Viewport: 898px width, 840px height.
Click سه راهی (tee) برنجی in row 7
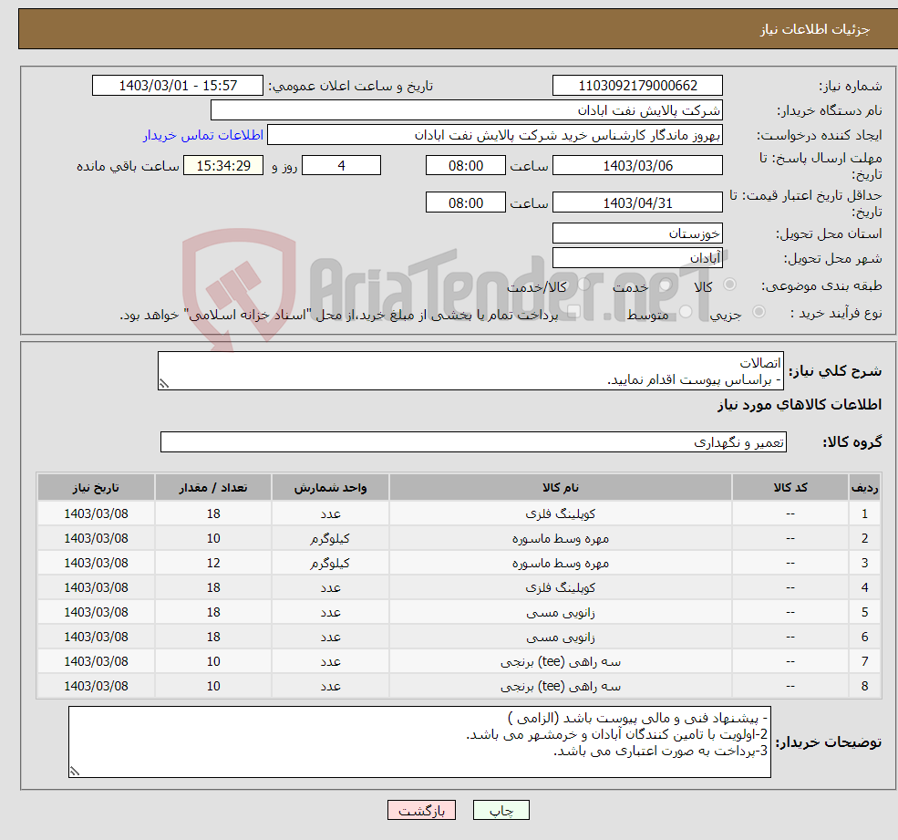coord(561,662)
